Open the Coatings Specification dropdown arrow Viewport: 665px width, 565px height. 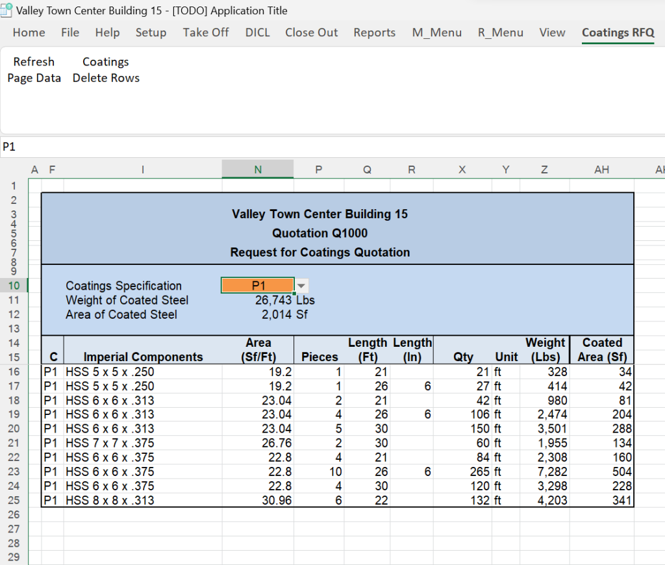point(301,286)
